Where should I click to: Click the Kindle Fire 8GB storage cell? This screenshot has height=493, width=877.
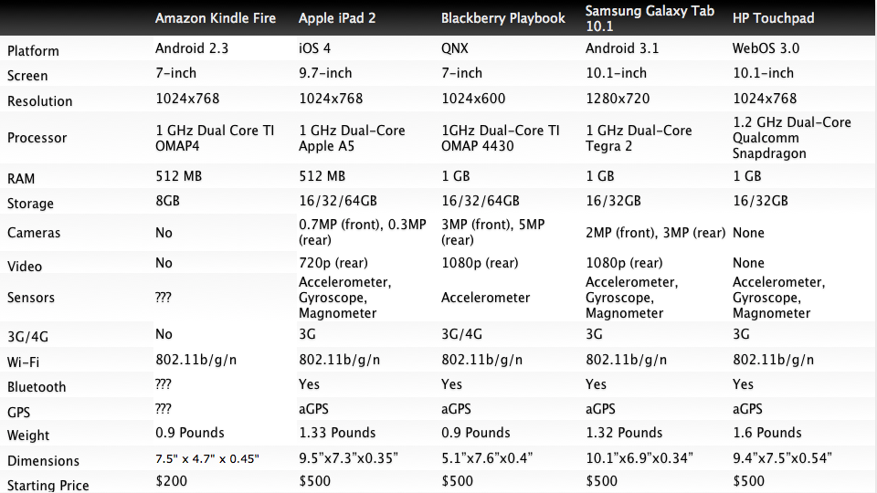click(x=169, y=201)
